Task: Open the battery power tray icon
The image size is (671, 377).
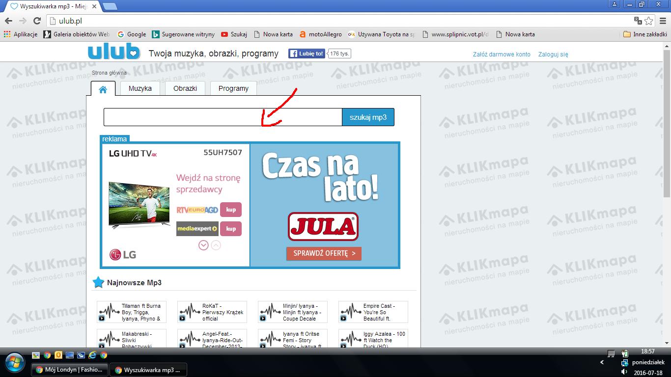Action: (625, 353)
